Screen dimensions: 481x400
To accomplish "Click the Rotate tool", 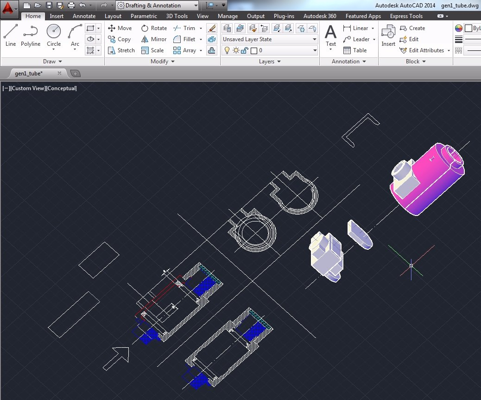I will coord(153,28).
